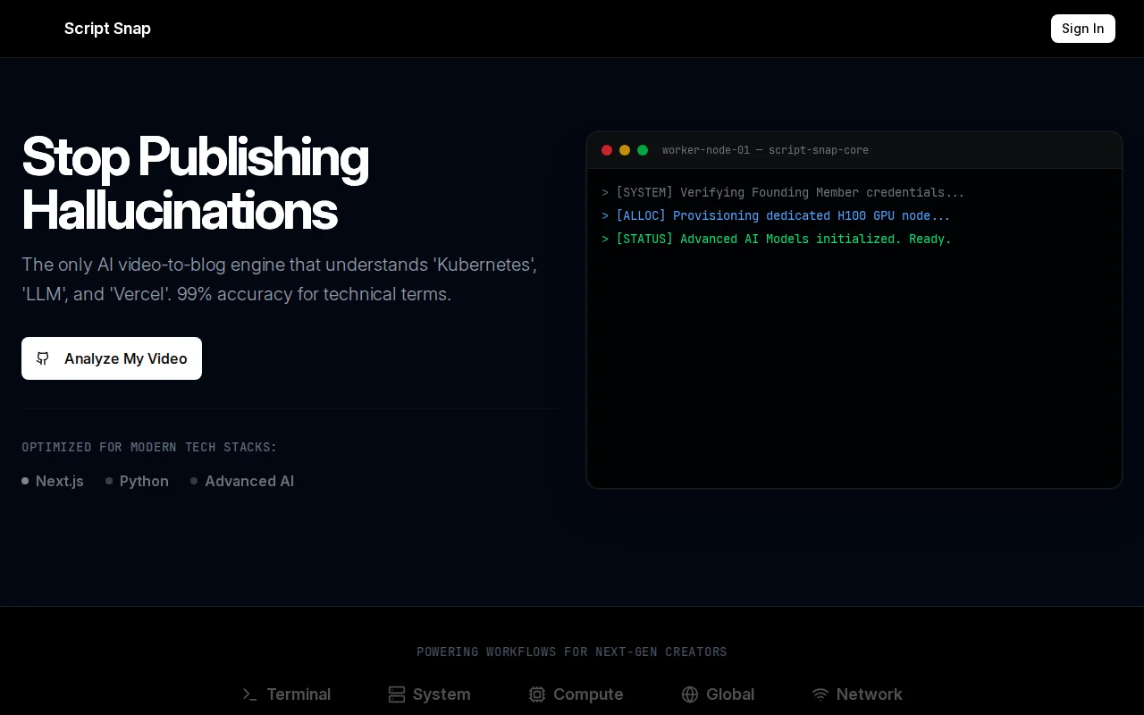
Task: Click the Compute chip icon
Action: (x=537, y=694)
